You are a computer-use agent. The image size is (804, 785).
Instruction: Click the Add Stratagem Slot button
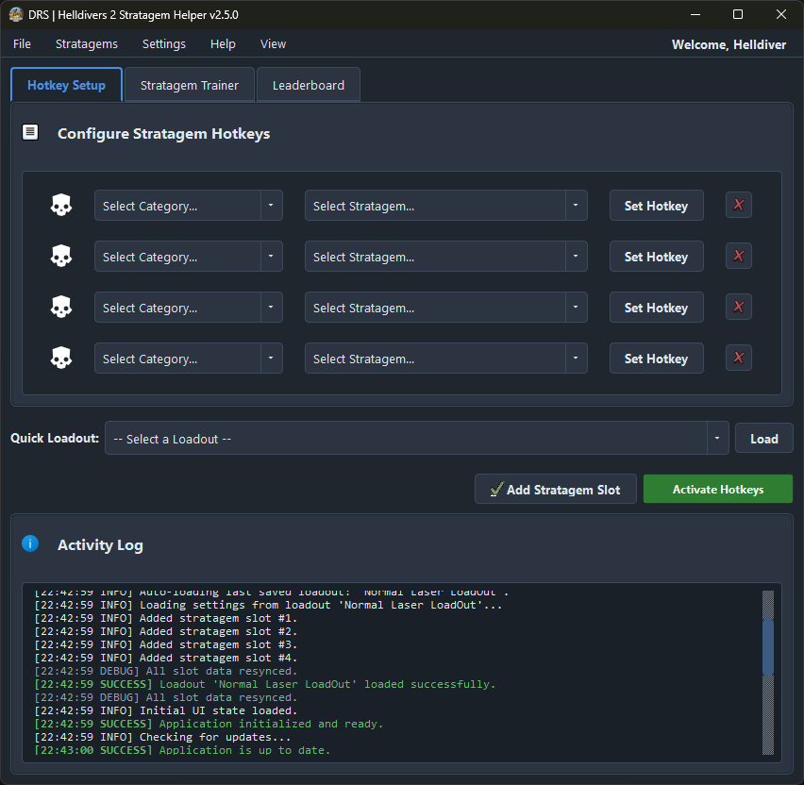(x=555, y=489)
